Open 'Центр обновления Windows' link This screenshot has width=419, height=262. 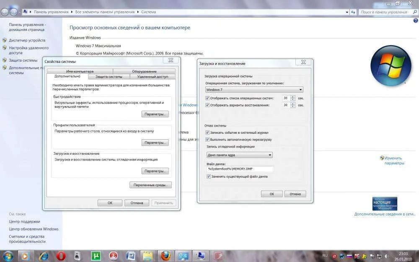pyautogui.click(x=34, y=229)
